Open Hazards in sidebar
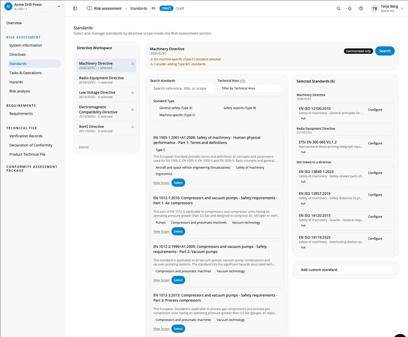Image resolution: width=408 pixels, height=337 pixels. tap(16, 82)
